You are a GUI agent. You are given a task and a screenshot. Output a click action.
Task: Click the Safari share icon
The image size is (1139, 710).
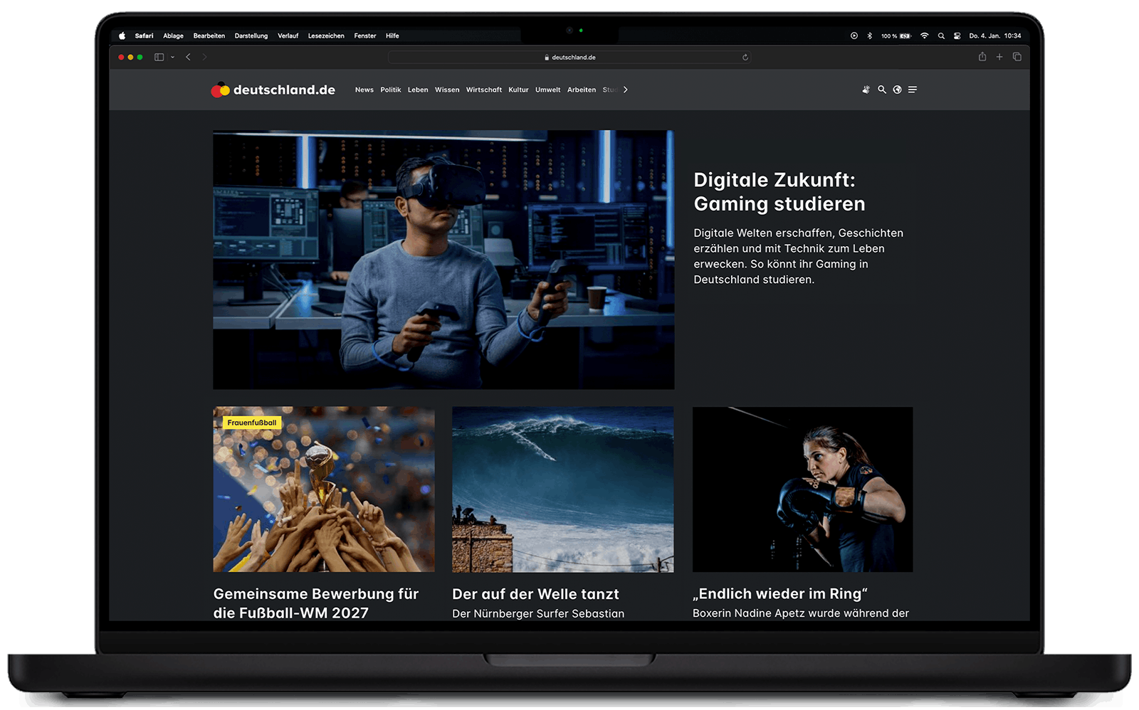(x=982, y=57)
